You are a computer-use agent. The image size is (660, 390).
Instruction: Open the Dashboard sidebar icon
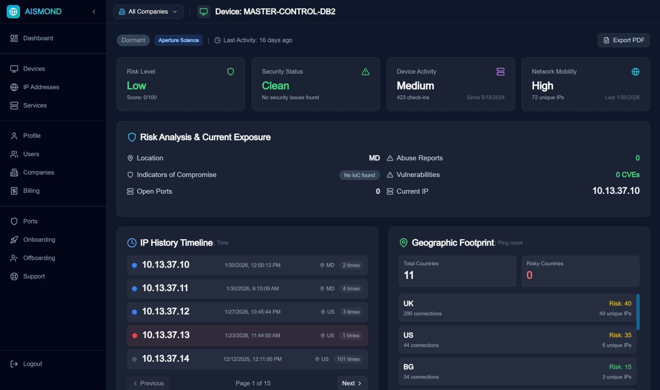click(x=14, y=38)
